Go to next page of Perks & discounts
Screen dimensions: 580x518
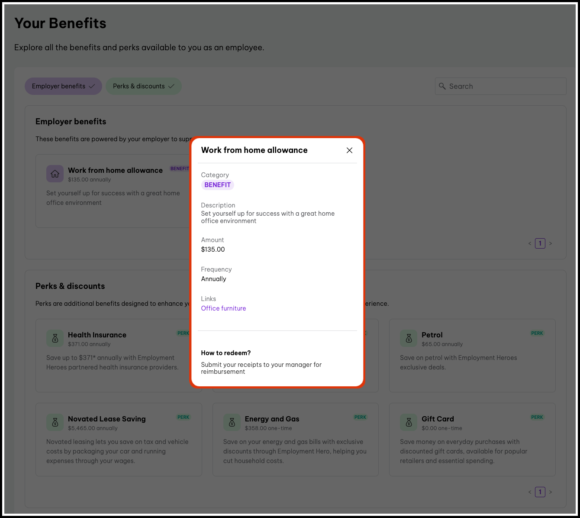tap(551, 492)
